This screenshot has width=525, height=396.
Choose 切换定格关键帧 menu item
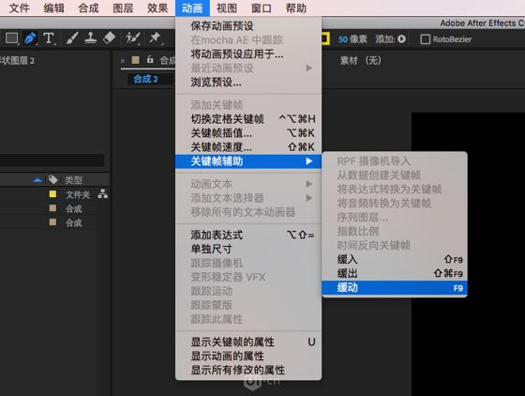click(248, 119)
